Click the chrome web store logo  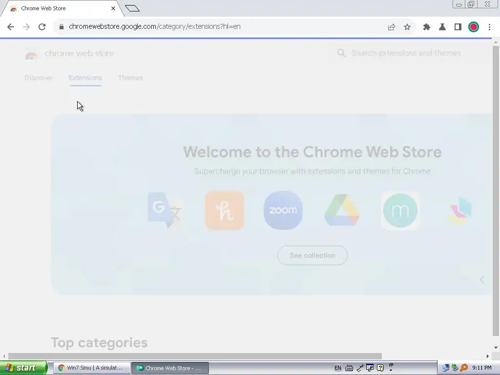pos(69,54)
